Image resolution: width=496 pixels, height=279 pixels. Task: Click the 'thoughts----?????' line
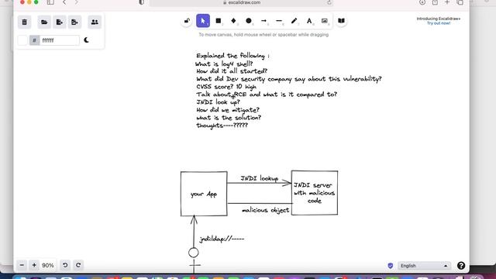(x=222, y=126)
